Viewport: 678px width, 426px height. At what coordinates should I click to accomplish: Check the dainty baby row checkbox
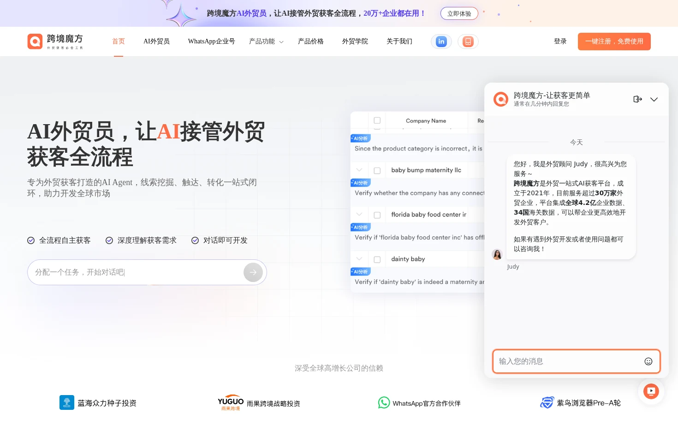[377, 259]
